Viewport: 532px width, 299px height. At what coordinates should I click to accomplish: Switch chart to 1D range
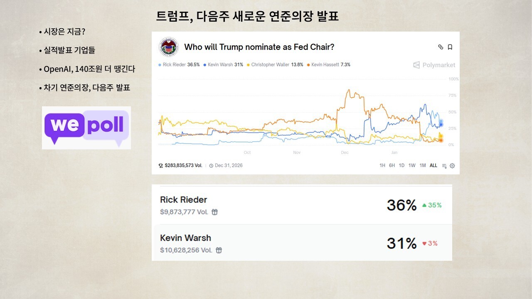[401, 165]
